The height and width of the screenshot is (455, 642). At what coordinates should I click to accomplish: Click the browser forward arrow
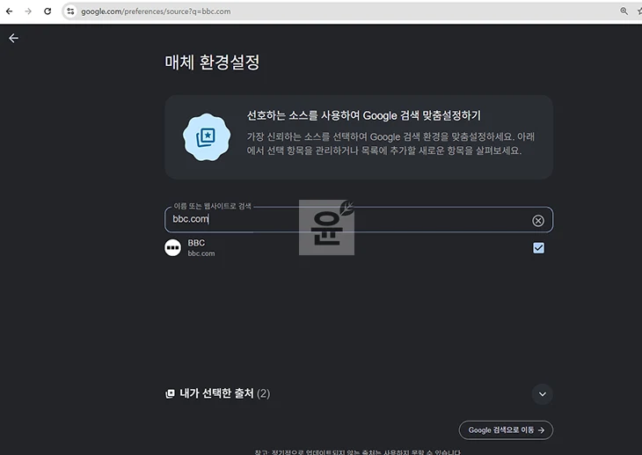click(28, 11)
